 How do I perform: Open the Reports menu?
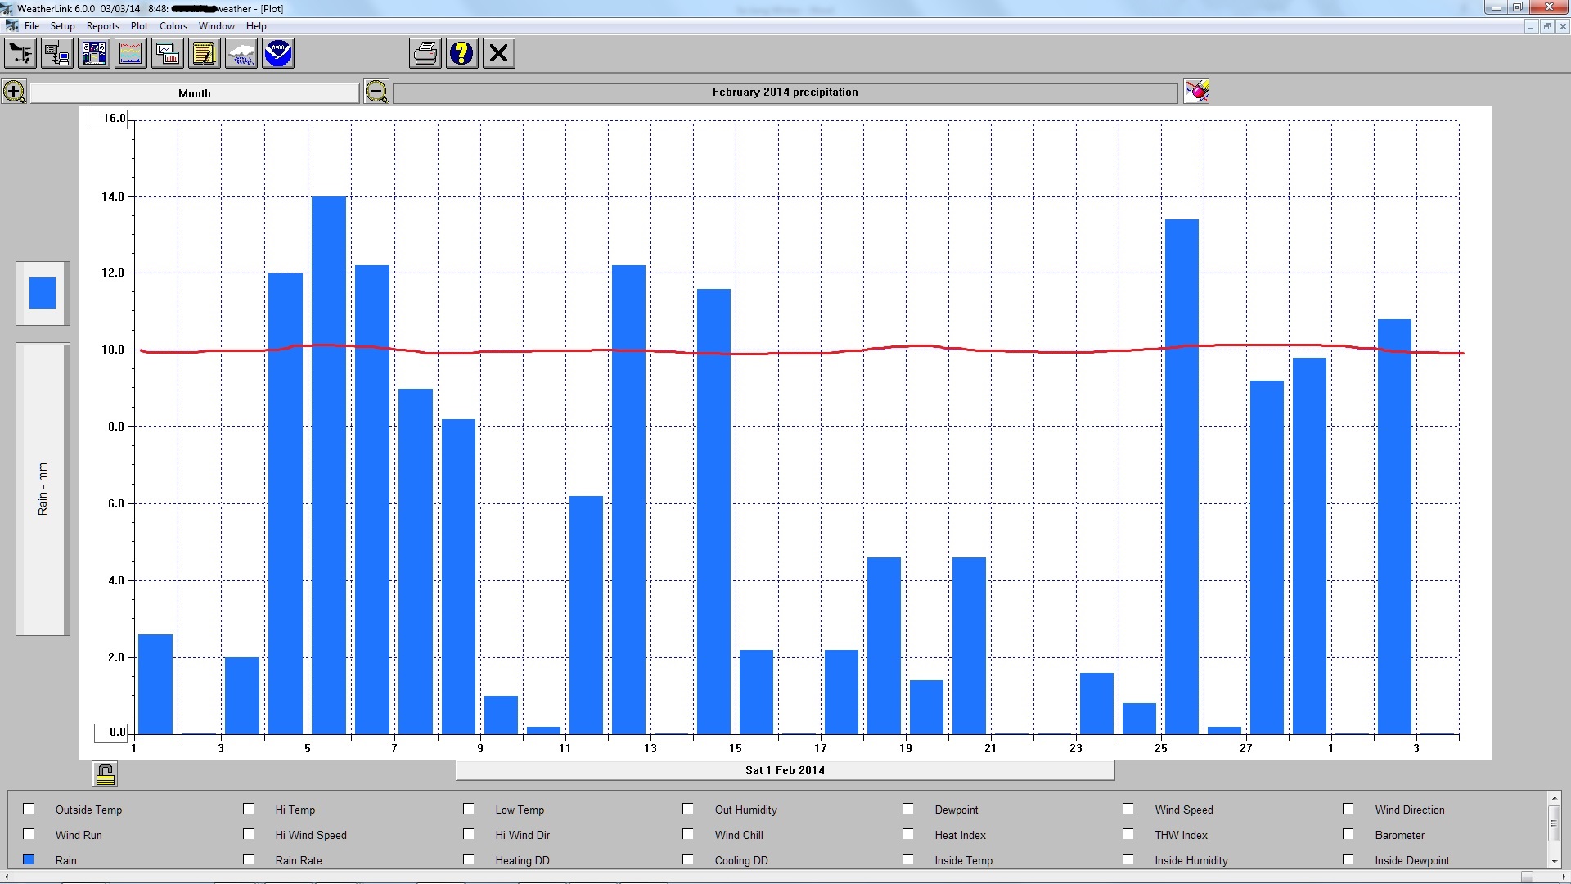click(103, 26)
